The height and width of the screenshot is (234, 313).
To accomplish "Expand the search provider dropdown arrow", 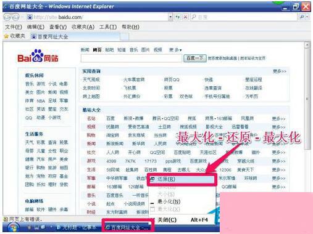I will pyautogui.click(x=307, y=17).
